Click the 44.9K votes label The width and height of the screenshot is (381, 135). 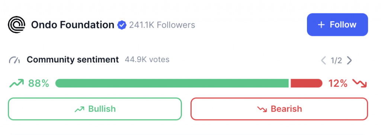(x=147, y=60)
